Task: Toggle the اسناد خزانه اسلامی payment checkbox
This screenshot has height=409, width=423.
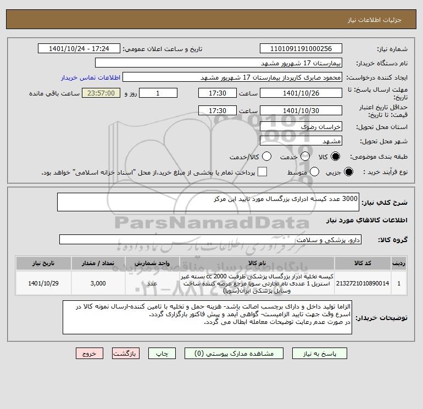Action: (262, 172)
